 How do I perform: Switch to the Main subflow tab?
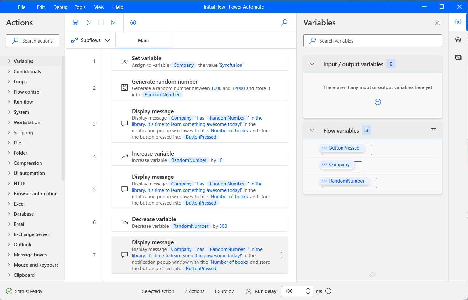[143, 40]
